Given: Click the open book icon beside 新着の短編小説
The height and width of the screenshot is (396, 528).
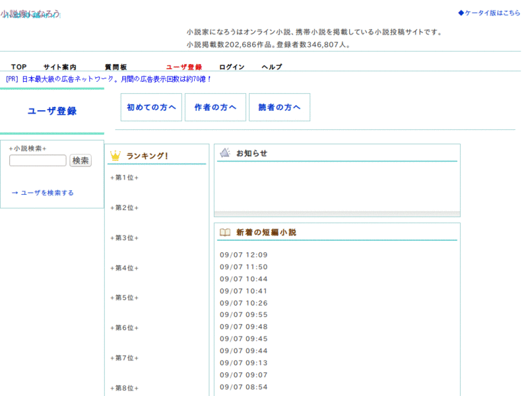Looking at the screenshot, I should pyautogui.click(x=225, y=231).
